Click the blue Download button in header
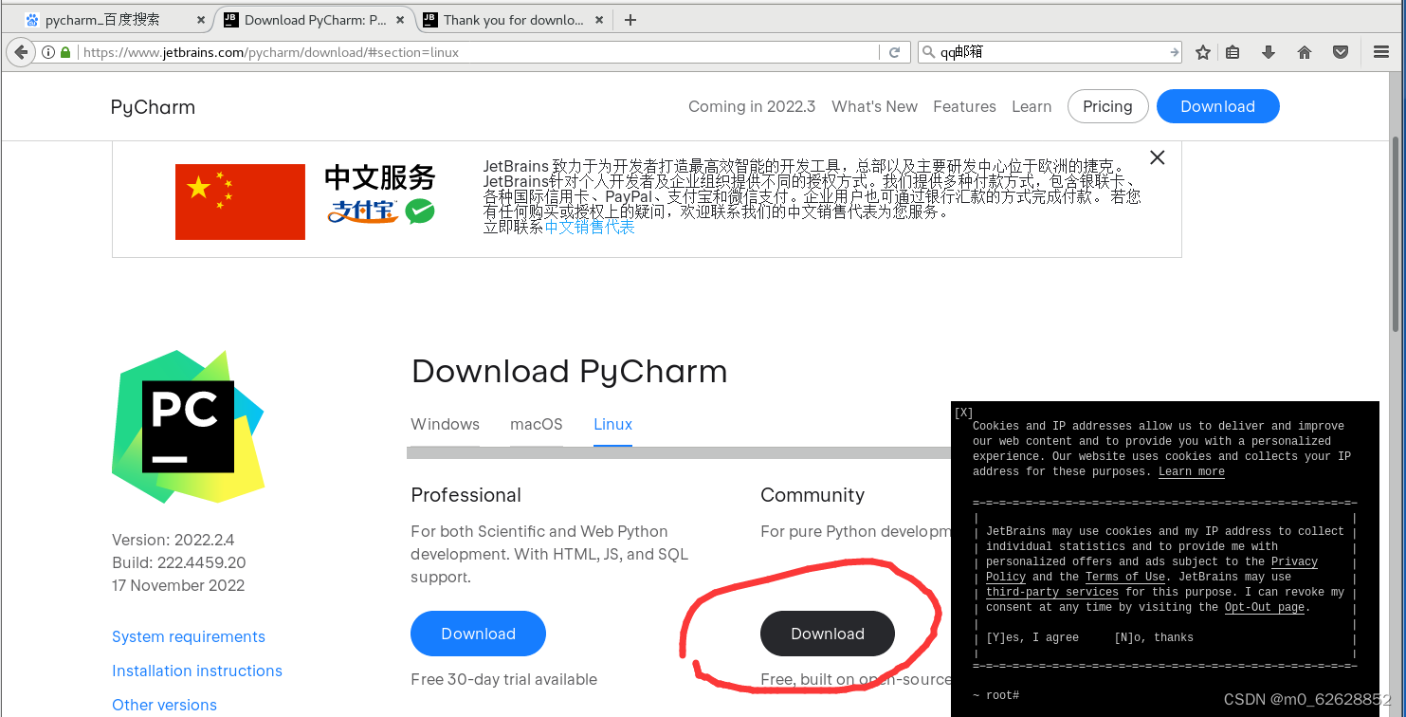The height and width of the screenshot is (717, 1406). click(1217, 106)
